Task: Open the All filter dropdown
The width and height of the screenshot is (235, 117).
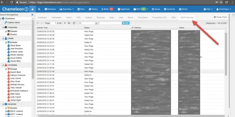Action: (88, 23)
